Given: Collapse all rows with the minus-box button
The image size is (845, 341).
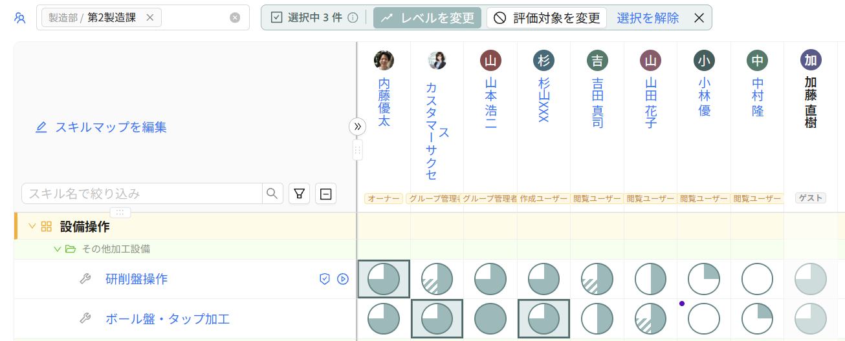Looking at the screenshot, I should pos(325,193).
